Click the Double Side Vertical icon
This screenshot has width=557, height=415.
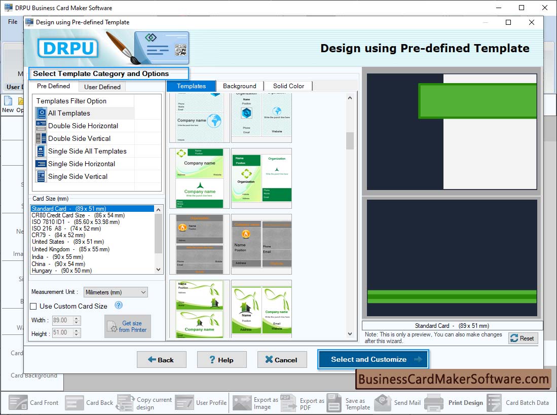pyautogui.click(x=41, y=138)
